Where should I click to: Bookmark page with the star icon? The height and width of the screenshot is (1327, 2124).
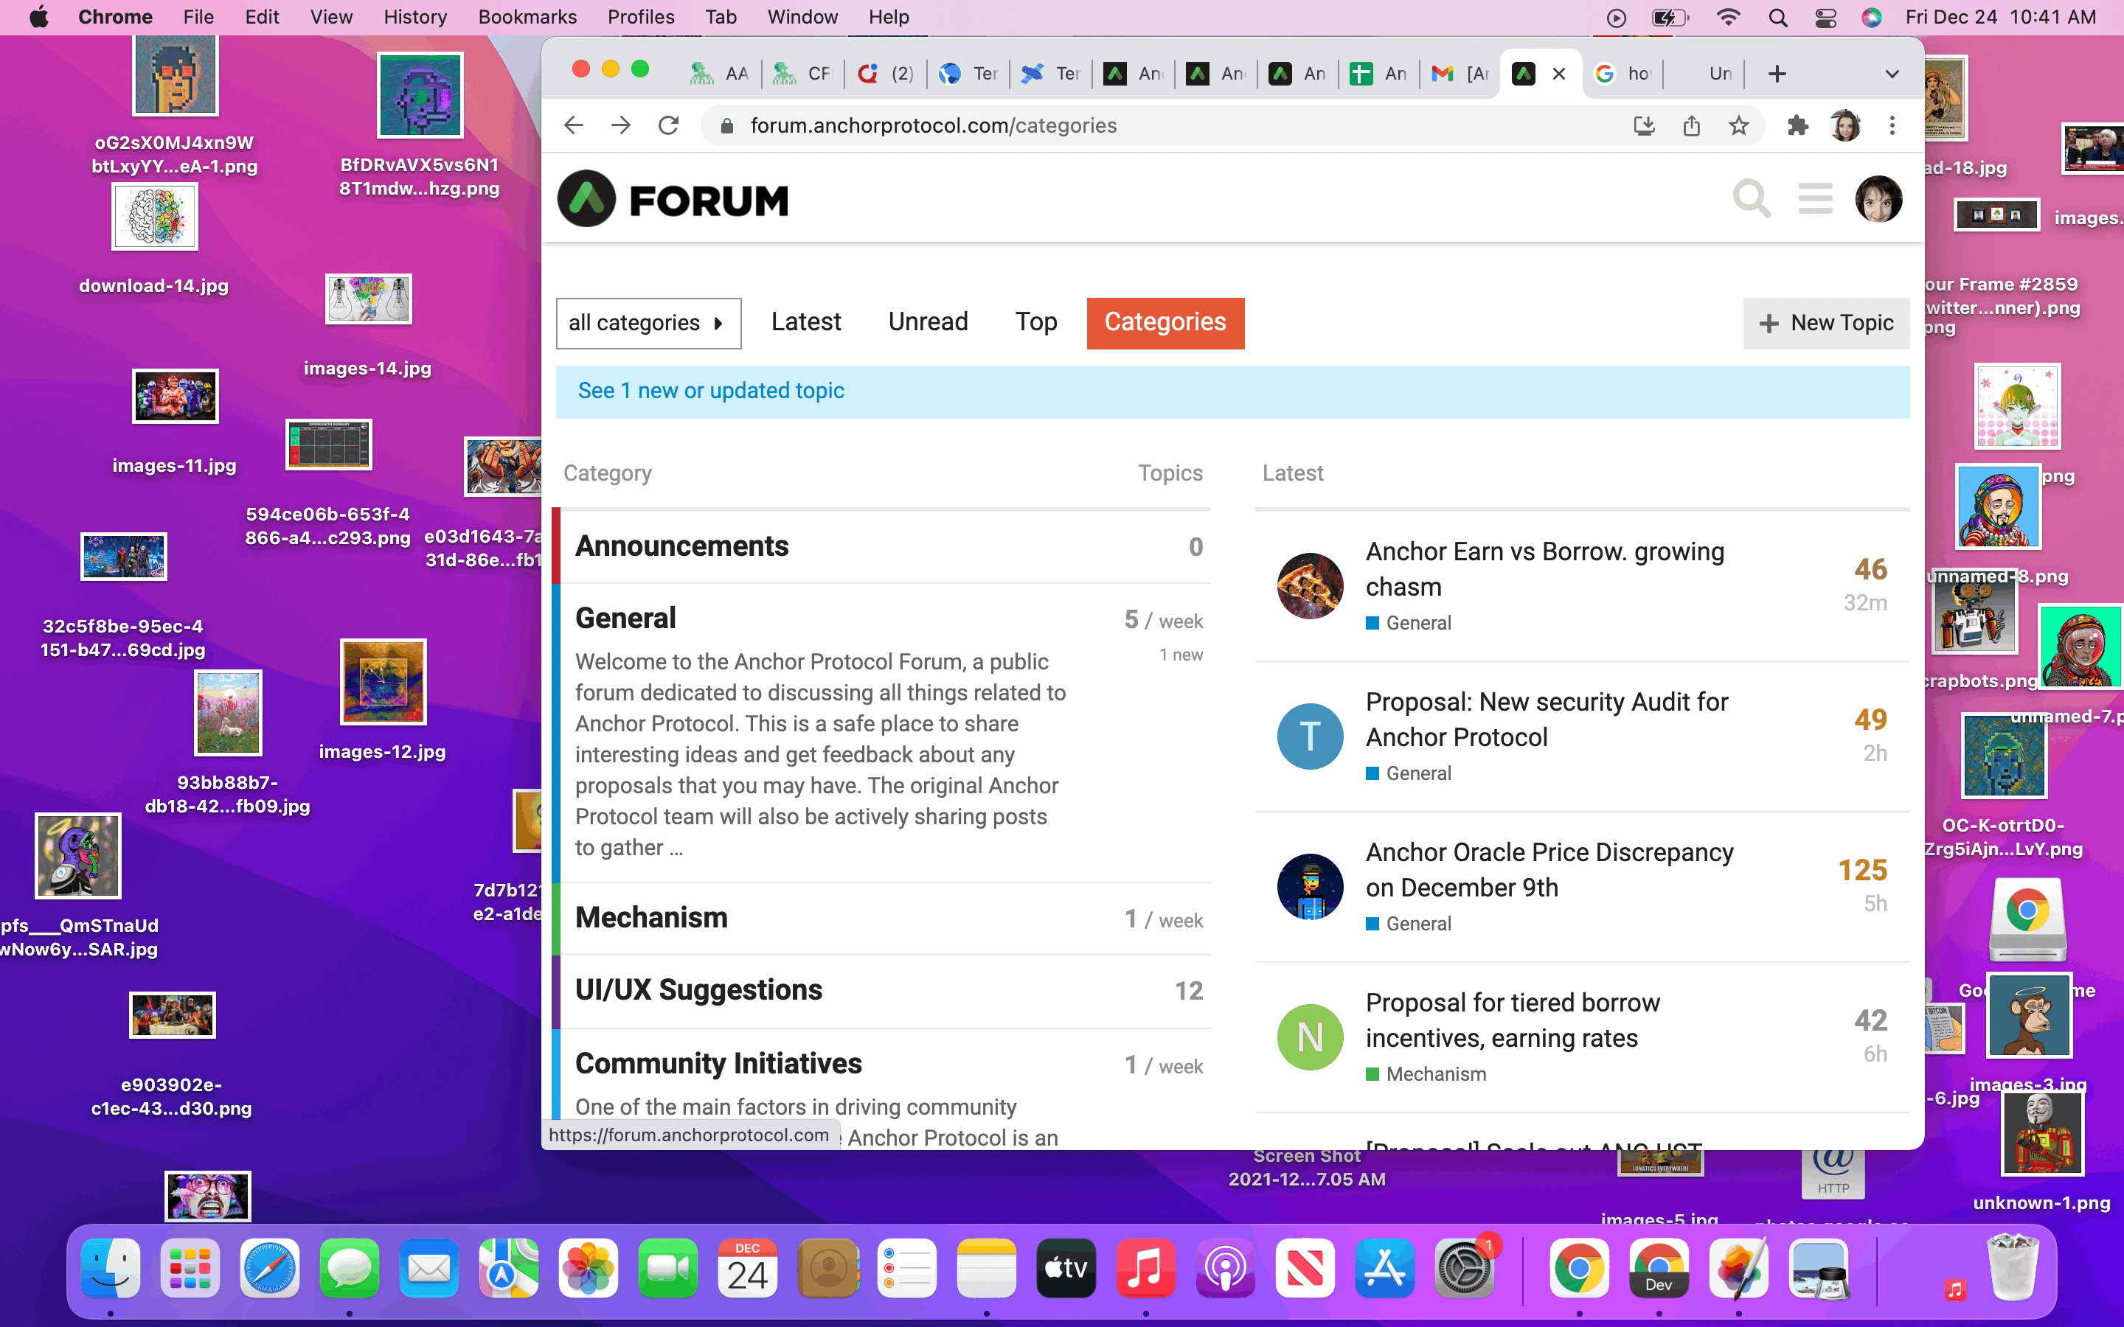tap(1739, 125)
